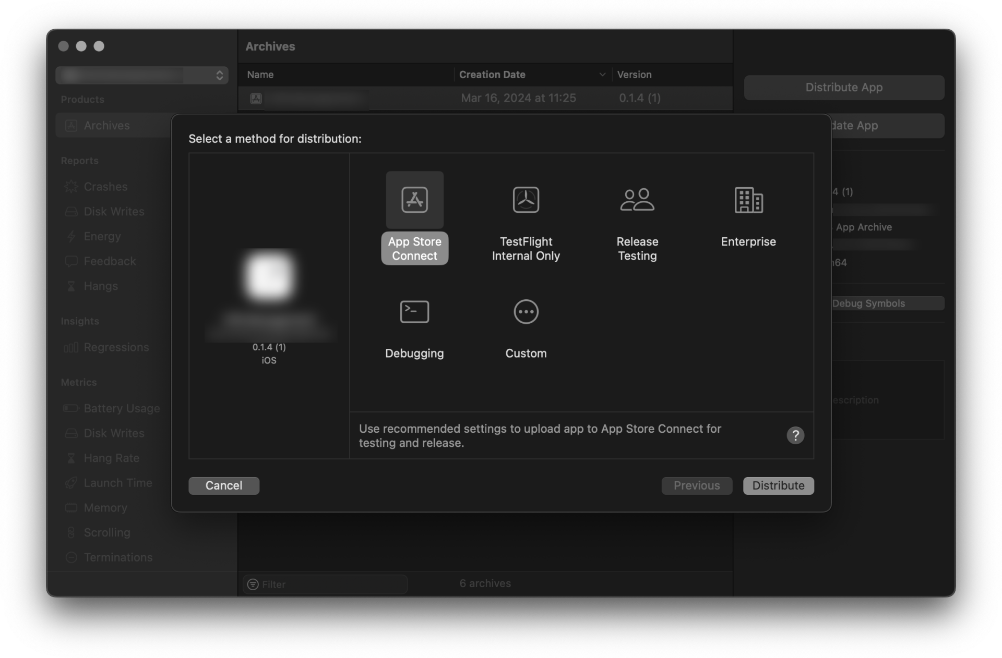
Task: Go back with the Previous button
Action: pyautogui.click(x=697, y=485)
